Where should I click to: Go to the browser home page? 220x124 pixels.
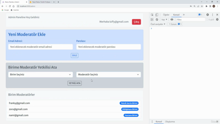tap(13, 6)
